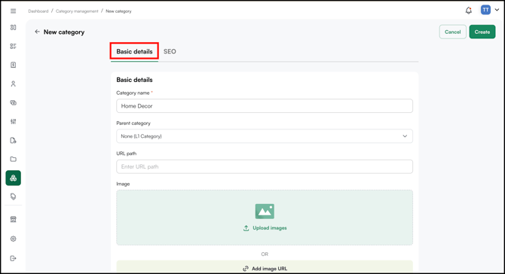Click the Category name input field
This screenshot has height=274, width=505.
[265, 106]
